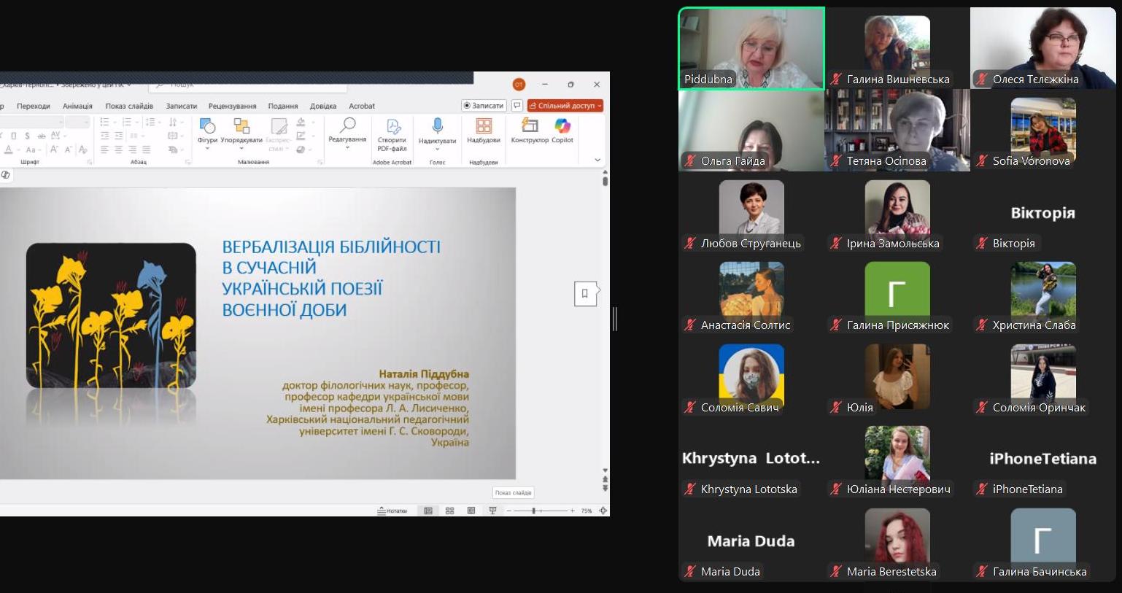Viewport: 1122px width, 593px height.
Task: Unmute participant Maria Duda
Action: [689, 571]
